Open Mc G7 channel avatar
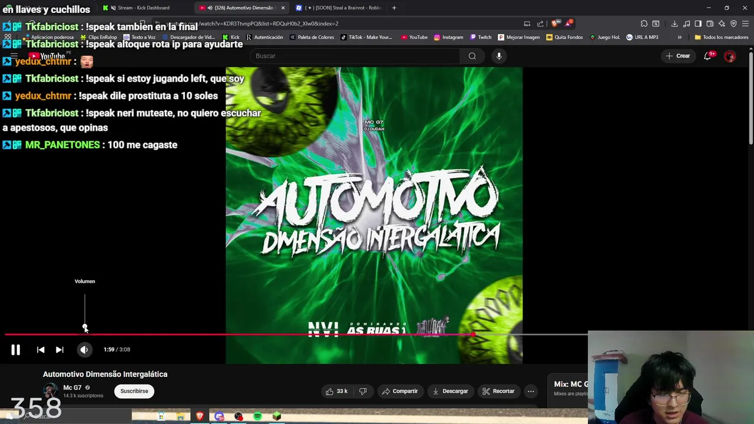754x424 pixels. (x=51, y=391)
